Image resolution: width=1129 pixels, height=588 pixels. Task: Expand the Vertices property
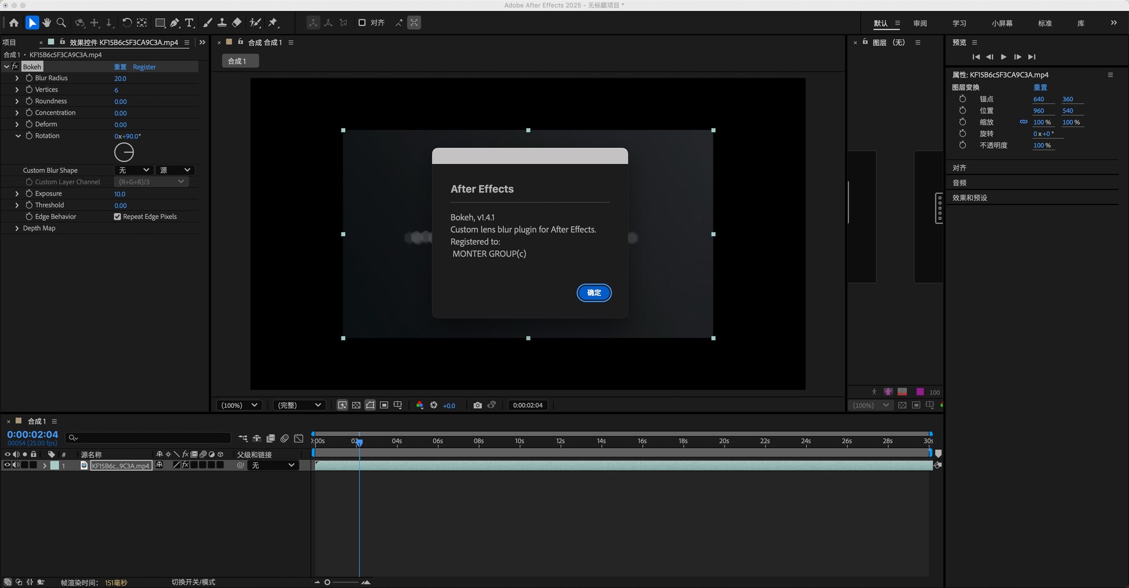point(17,90)
